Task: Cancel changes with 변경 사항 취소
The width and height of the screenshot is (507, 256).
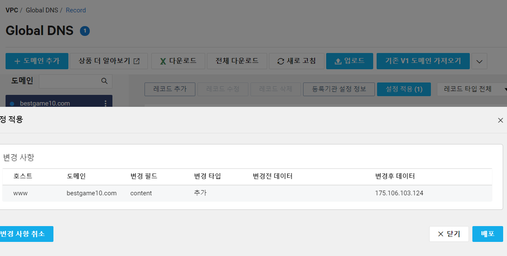Action: (24, 234)
